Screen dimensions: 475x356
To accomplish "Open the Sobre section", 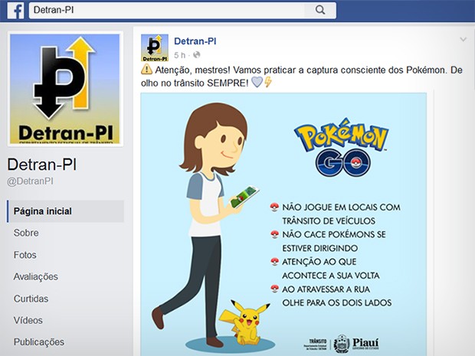I will point(26,233).
